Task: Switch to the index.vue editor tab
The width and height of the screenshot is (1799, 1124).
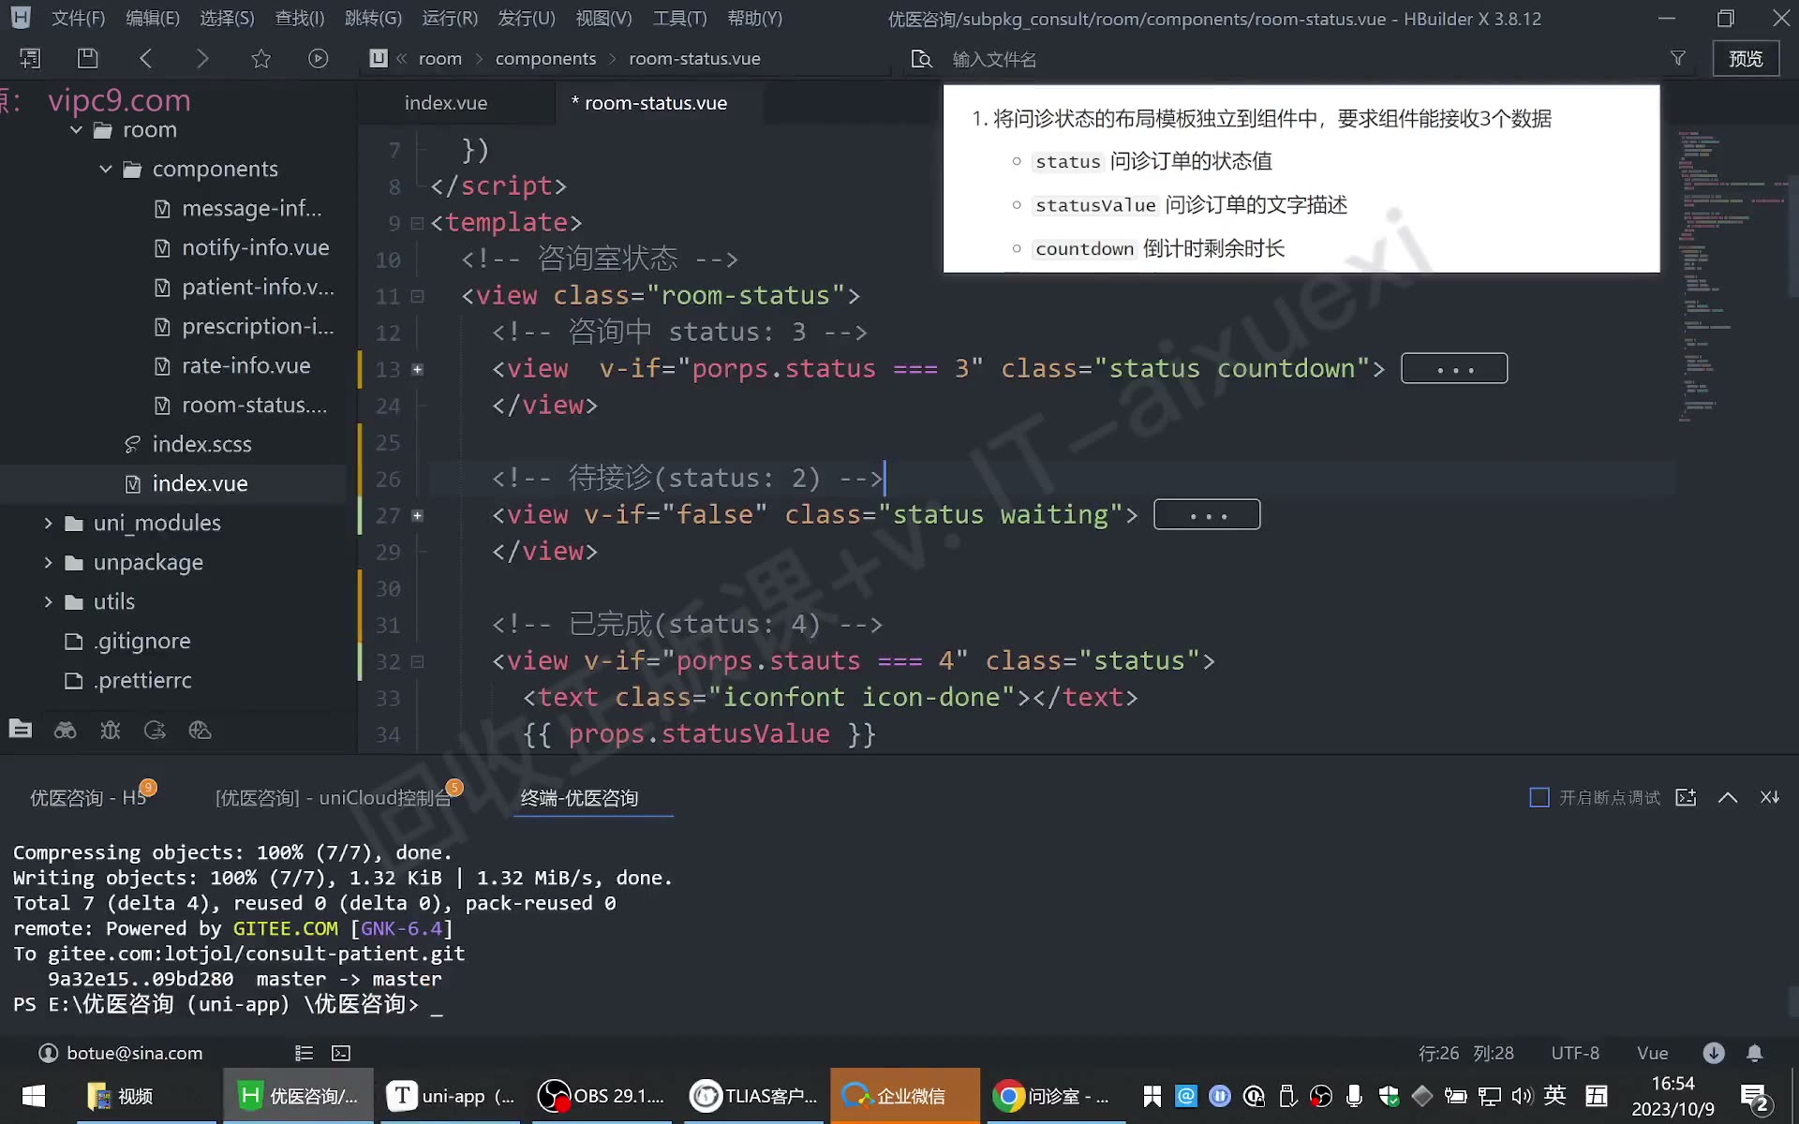Action: [x=446, y=103]
